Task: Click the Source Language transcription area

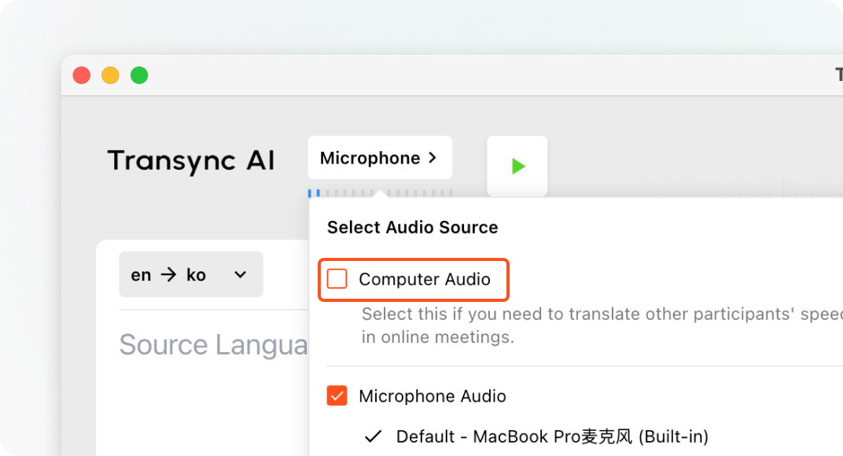Action: [x=213, y=344]
